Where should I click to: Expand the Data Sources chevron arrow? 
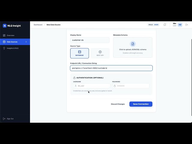coord(26,42)
